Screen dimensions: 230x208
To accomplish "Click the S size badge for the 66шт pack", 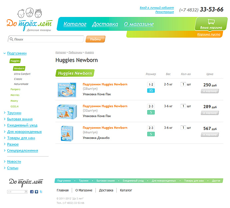I will [151, 134].
